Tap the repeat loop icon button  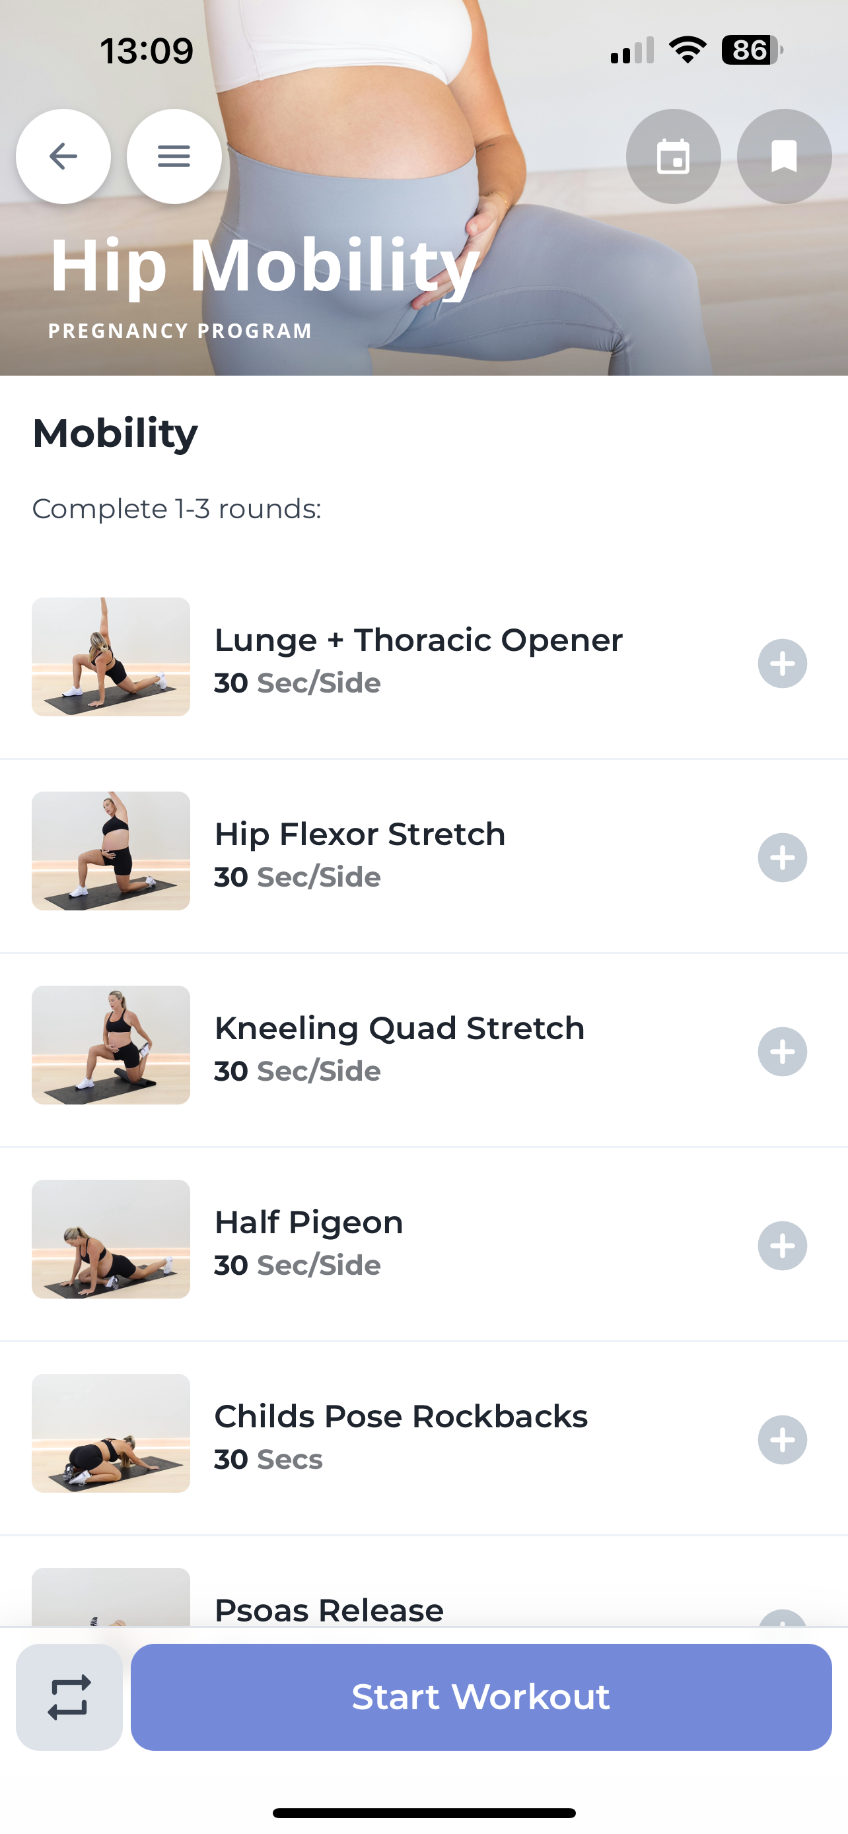(x=69, y=1697)
